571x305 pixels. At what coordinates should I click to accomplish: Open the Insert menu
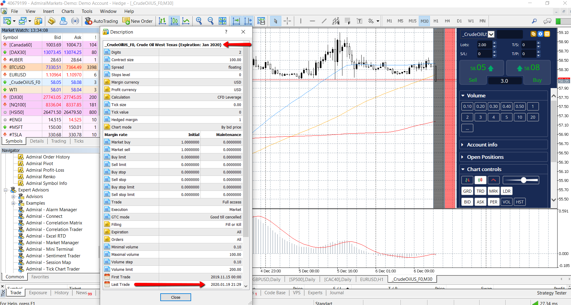(49, 11)
